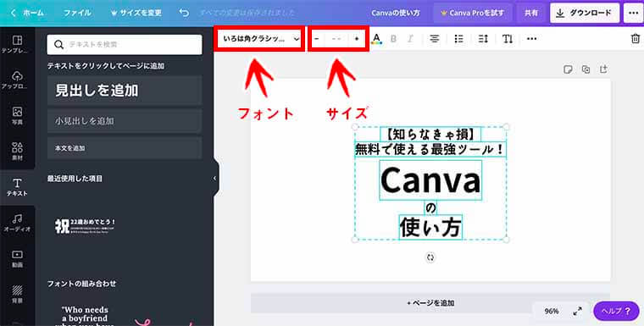Apply bulleted list formatting
644x326 pixels.
pyautogui.click(x=458, y=39)
